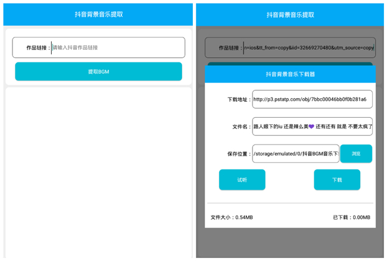Click the 文件大小：0.54MB text
The height and width of the screenshot is (261, 387).
pos(232,218)
